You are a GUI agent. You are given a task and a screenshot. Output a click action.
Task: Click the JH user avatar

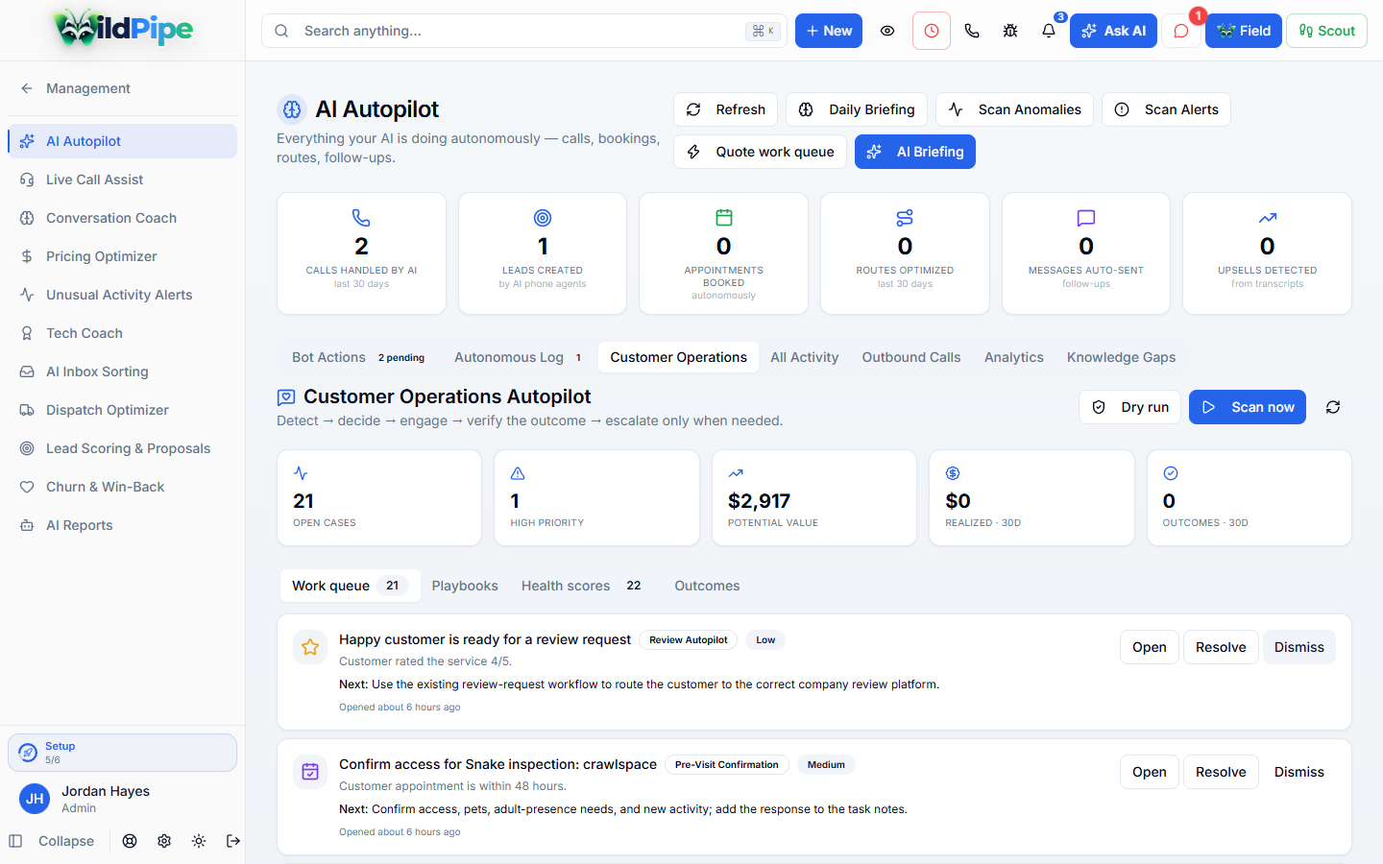pyautogui.click(x=35, y=799)
